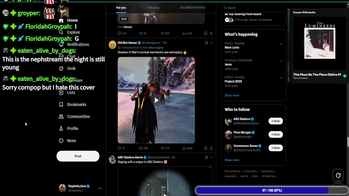
Task: Open options for Mark Levin trend
Action: click(281, 44)
